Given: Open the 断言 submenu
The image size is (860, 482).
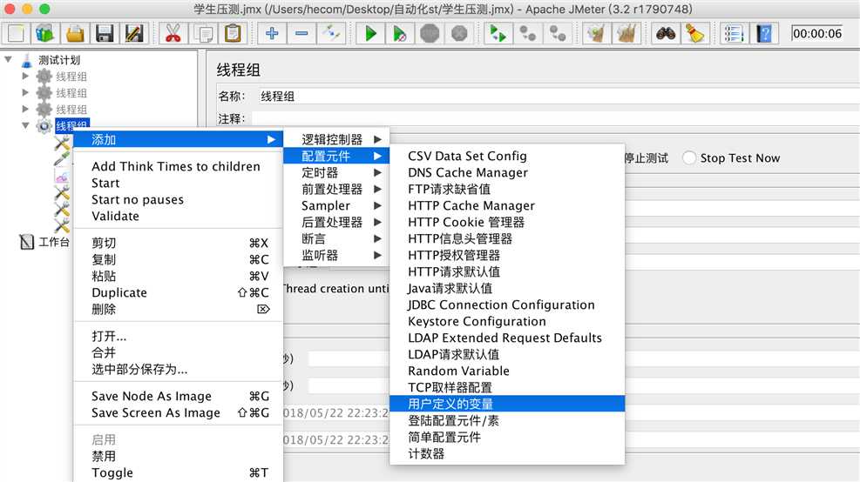Looking at the screenshot, I should (336, 238).
